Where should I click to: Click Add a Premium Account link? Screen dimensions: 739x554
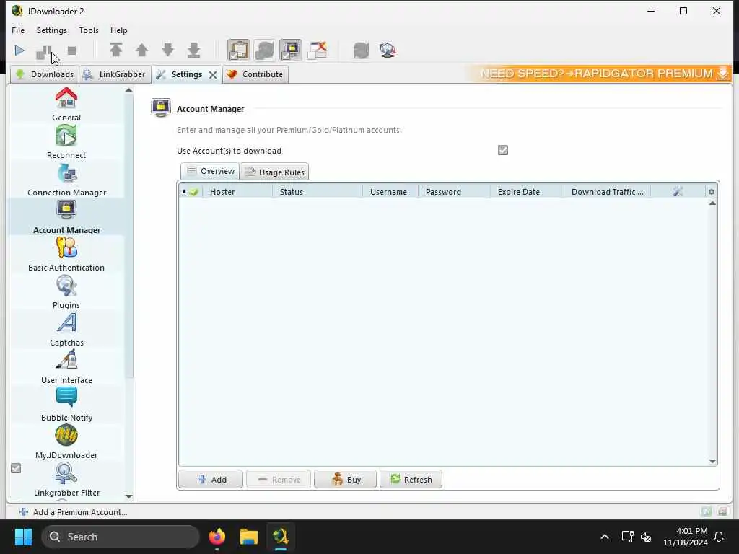click(x=73, y=512)
